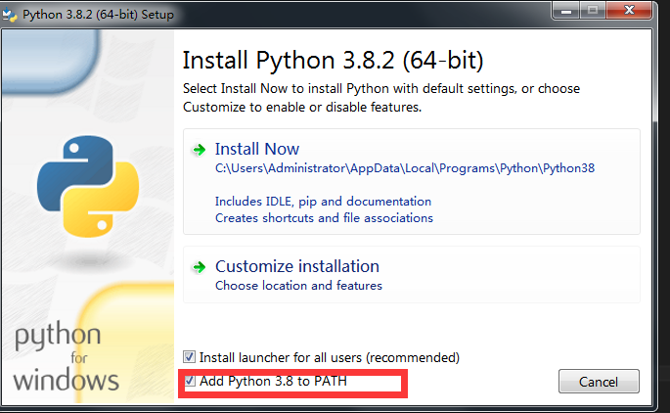670x413 pixels.
Task: Click the 'python for windows' logo text
Action: tap(67, 359)
